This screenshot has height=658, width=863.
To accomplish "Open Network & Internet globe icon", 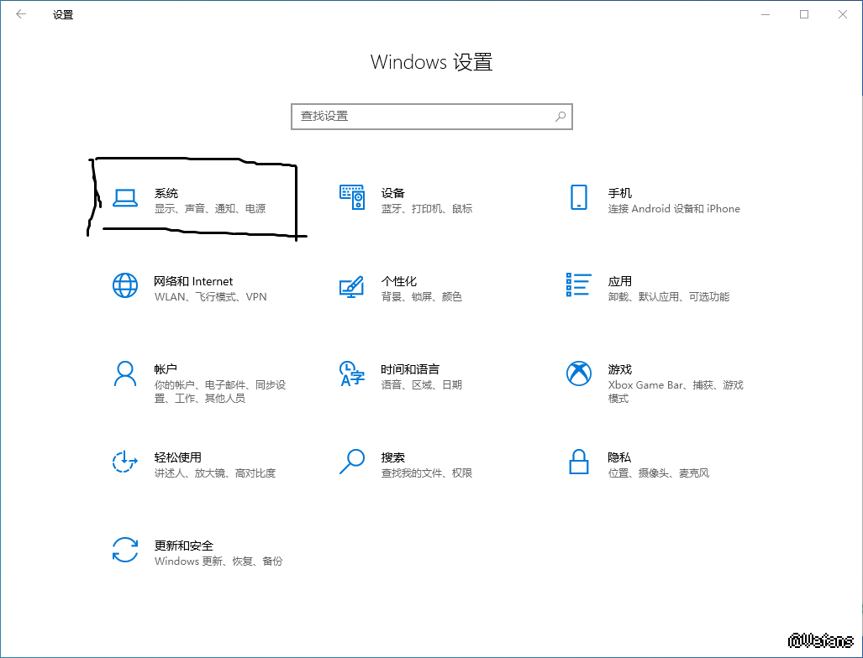I will [124, 286].
